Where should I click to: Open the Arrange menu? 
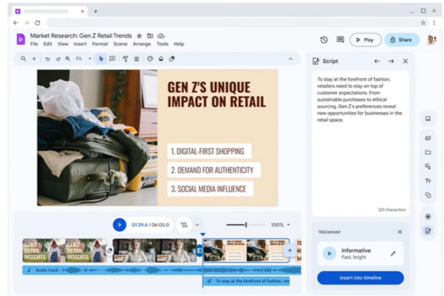click(142, 44)
